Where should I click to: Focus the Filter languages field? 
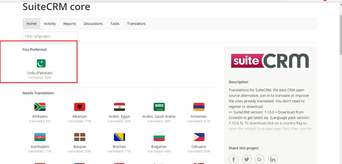50,36
